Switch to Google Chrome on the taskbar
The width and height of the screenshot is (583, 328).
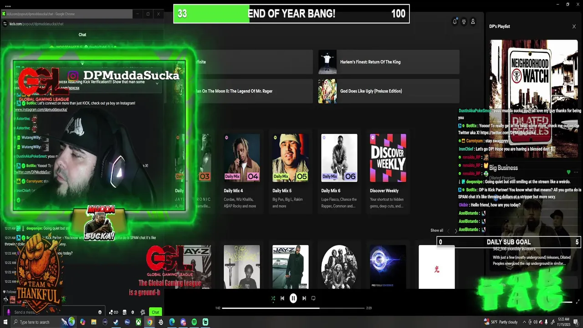(x=149, y=322)
